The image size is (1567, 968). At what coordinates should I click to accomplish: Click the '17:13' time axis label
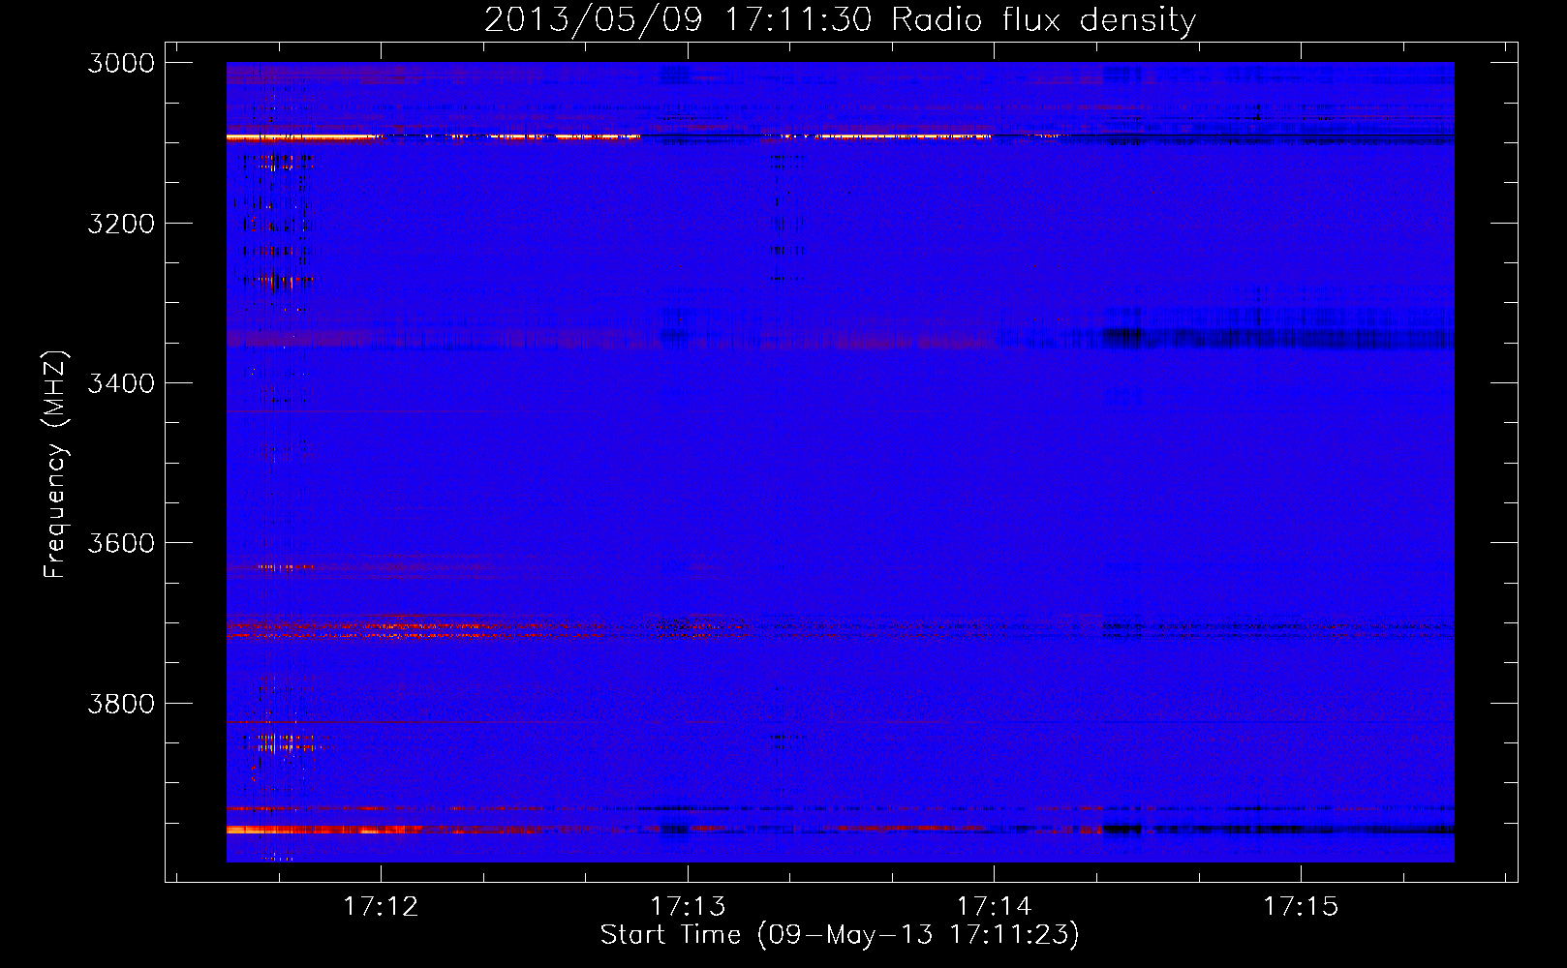688,906
